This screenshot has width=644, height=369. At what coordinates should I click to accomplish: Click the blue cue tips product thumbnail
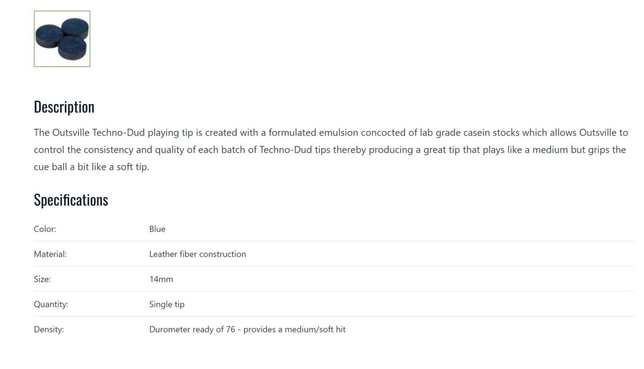62,39
